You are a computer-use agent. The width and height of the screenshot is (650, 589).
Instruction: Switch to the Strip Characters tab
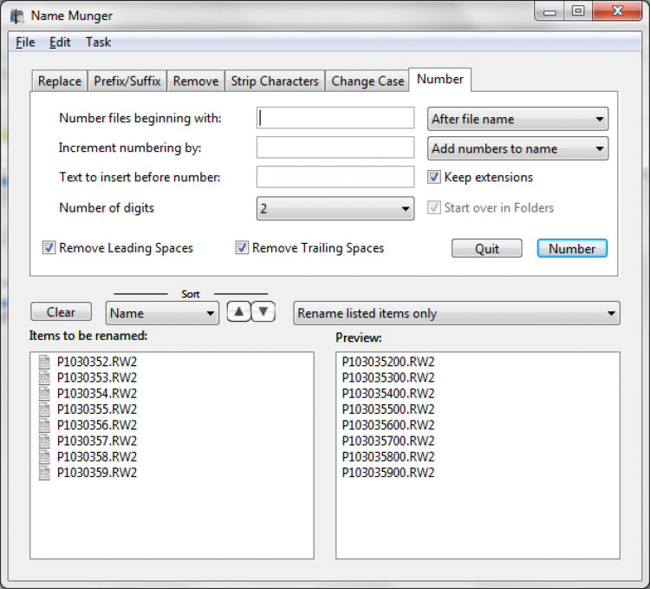click(x=275, y=81)
